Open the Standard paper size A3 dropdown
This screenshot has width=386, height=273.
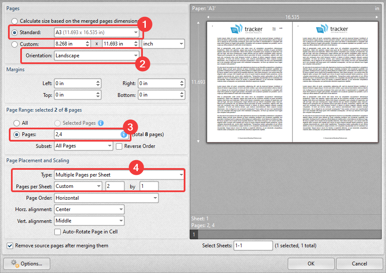tap(97, 32)
